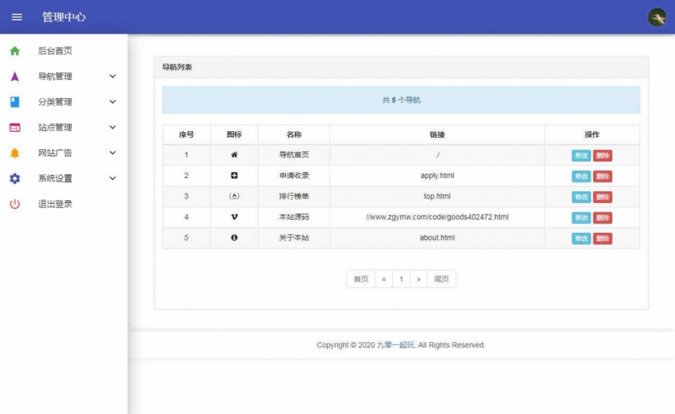Click the V icon in row 4
This screenshot has width=675, height=414.
coord(234,217)
